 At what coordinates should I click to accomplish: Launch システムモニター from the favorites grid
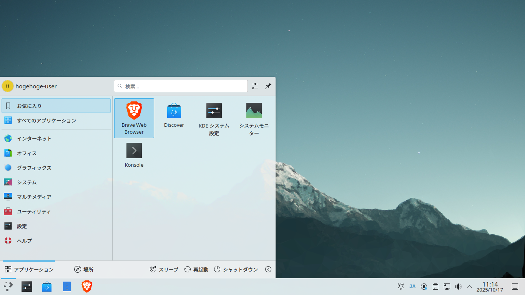[x=254, y=118]
